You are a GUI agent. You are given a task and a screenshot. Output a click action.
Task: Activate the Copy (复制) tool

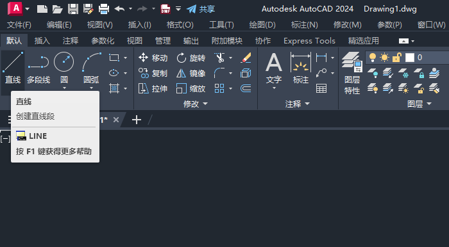pos(153,74)
